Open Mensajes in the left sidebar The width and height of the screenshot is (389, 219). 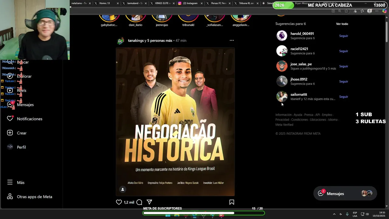tap(21, 105)
